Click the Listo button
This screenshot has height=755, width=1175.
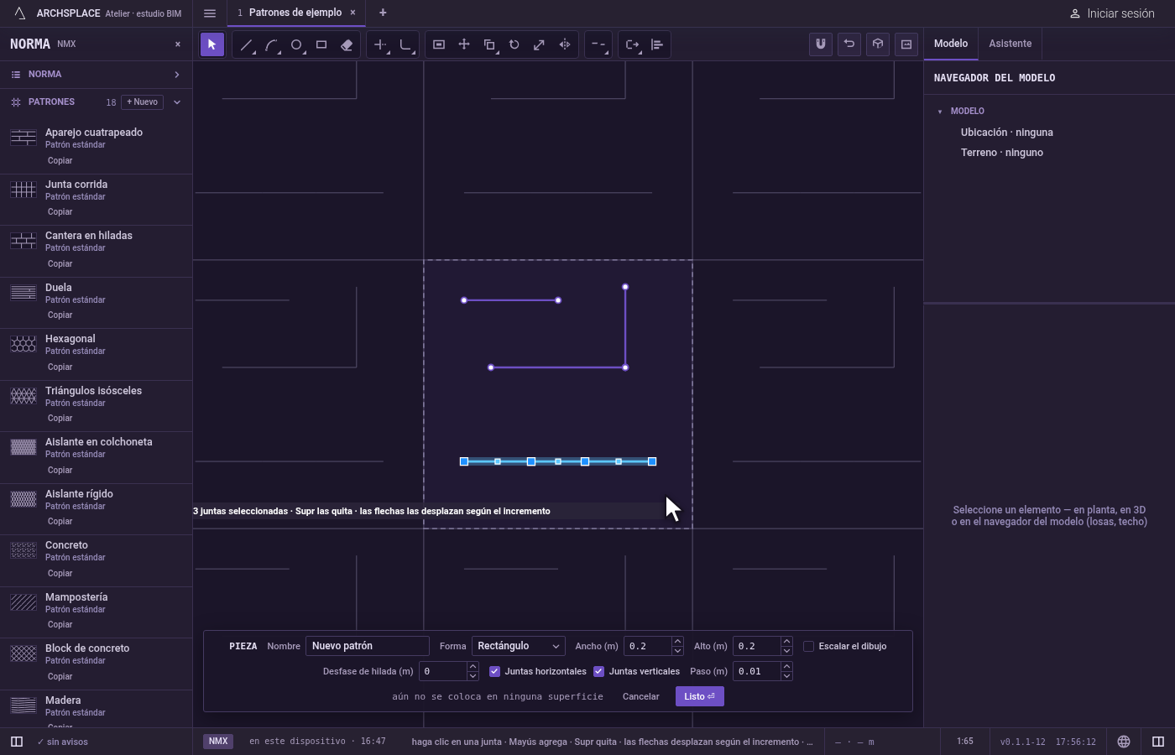click(700, 696)
